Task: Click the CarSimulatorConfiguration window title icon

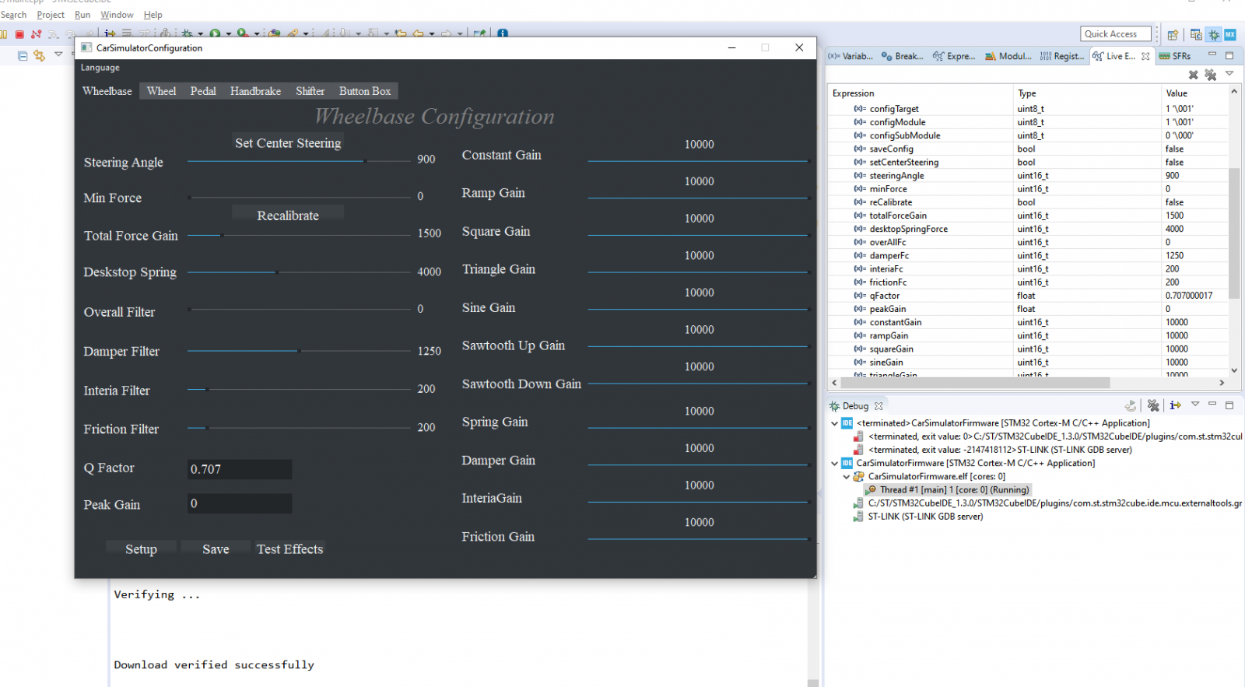Action: point(86,47)
